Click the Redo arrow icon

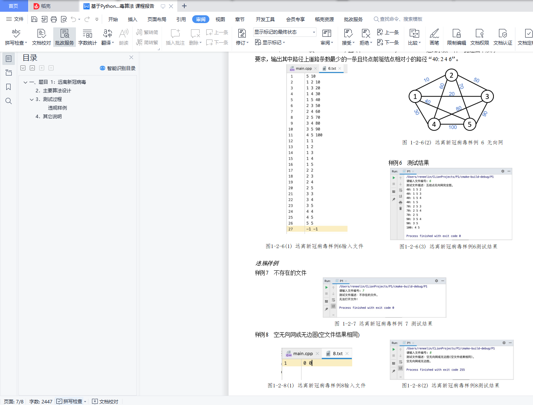pyautogui.click(x=87, y=19)
